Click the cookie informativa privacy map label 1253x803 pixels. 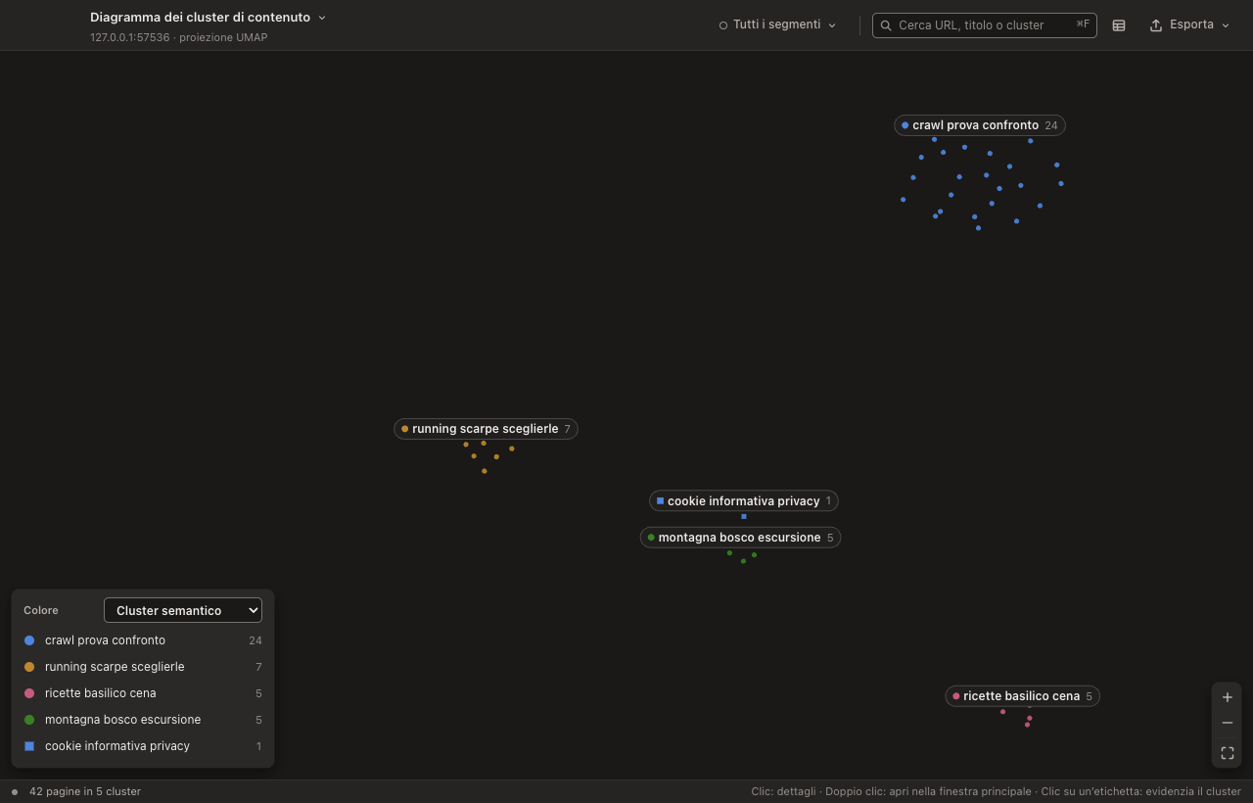click(744, 501)
